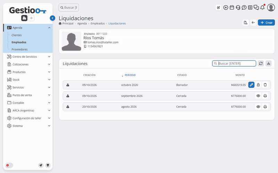Go to Agenda breadcrumb link
The image size is (278, 173).
(82, 24)
